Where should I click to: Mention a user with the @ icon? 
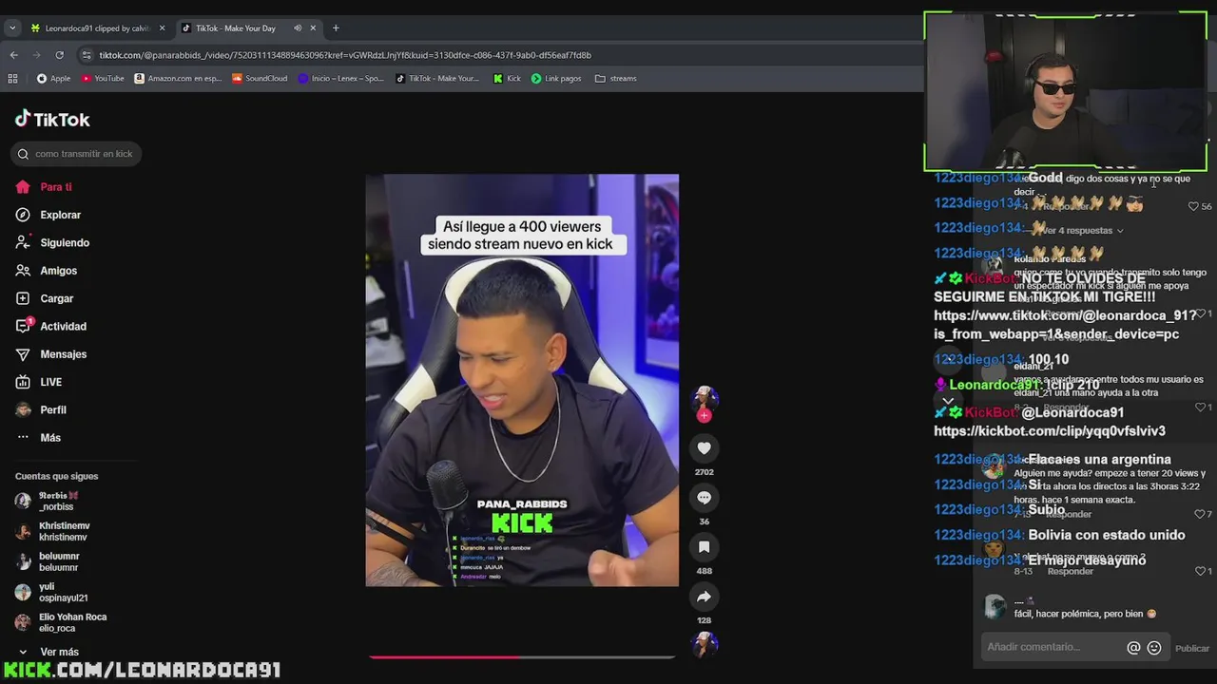[1133, 648]
